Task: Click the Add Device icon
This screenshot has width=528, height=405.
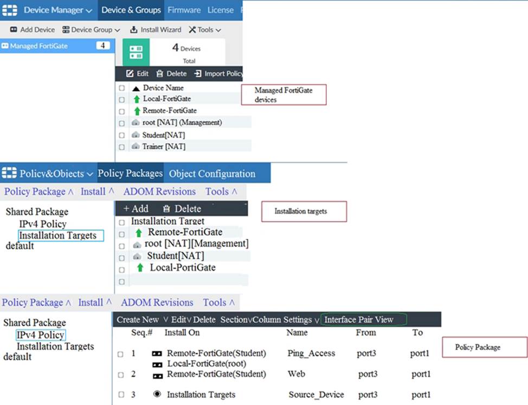Action: 14,30
